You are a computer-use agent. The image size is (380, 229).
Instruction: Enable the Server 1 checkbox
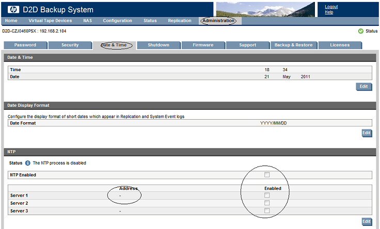[267, 195]
